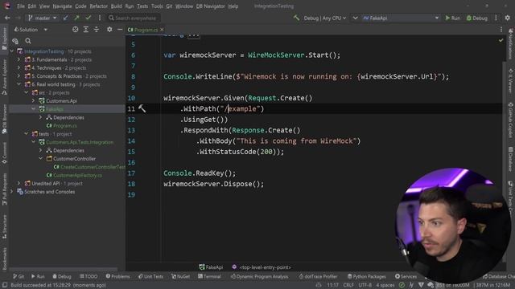Click the Update Project arrow icon
The image size is (515, 289).
point(66,18)
